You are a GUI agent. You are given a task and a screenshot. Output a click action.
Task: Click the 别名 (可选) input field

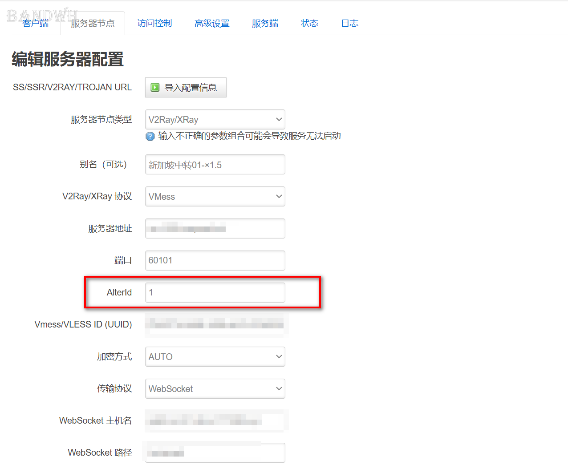(215, 165)
